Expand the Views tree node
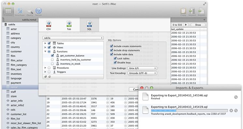This screenshot has width=243, height=129. pyautogui.click(x=45, y=48)
